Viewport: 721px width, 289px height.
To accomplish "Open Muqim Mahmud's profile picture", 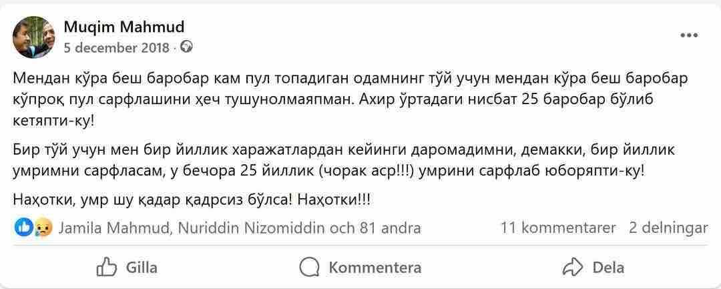I will click(34, 37).
